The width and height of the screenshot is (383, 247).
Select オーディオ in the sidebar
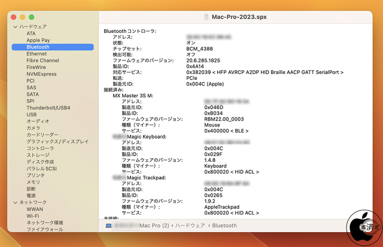(x=38, y=121)
